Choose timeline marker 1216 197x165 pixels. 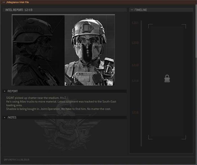click(x=135, y=112)
